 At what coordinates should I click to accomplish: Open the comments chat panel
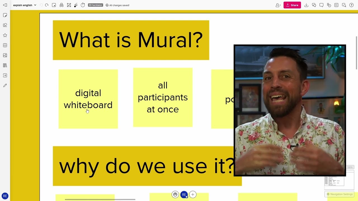314,5
